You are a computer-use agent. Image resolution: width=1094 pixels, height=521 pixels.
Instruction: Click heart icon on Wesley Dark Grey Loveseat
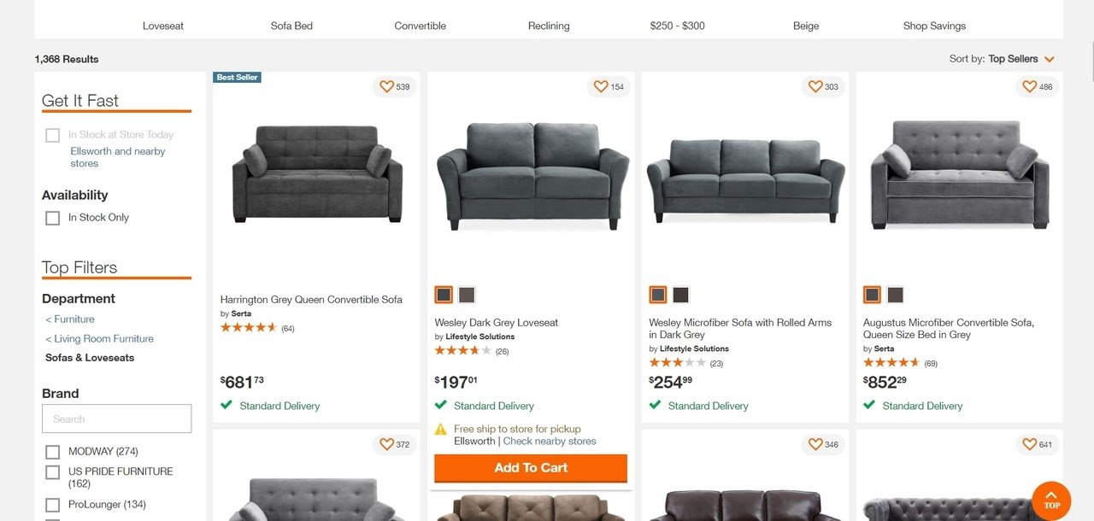point(601,87)
